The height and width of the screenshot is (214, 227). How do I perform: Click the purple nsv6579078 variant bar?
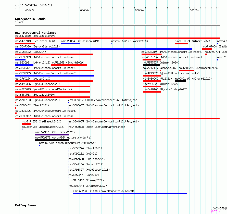point(52,135)
